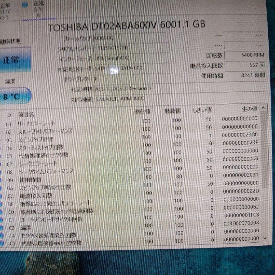Click the TOSHIBA DT02ABA600V 6001.1 GB title
Viewport: 275px width, 275px height.
(127, 26)
